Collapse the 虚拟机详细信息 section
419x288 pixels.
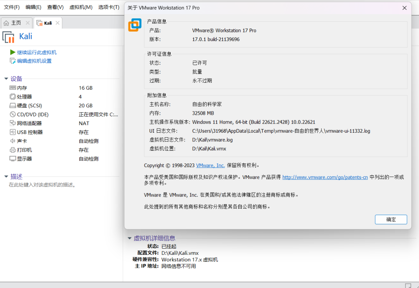pyautogui.click(x=129, y=238)
